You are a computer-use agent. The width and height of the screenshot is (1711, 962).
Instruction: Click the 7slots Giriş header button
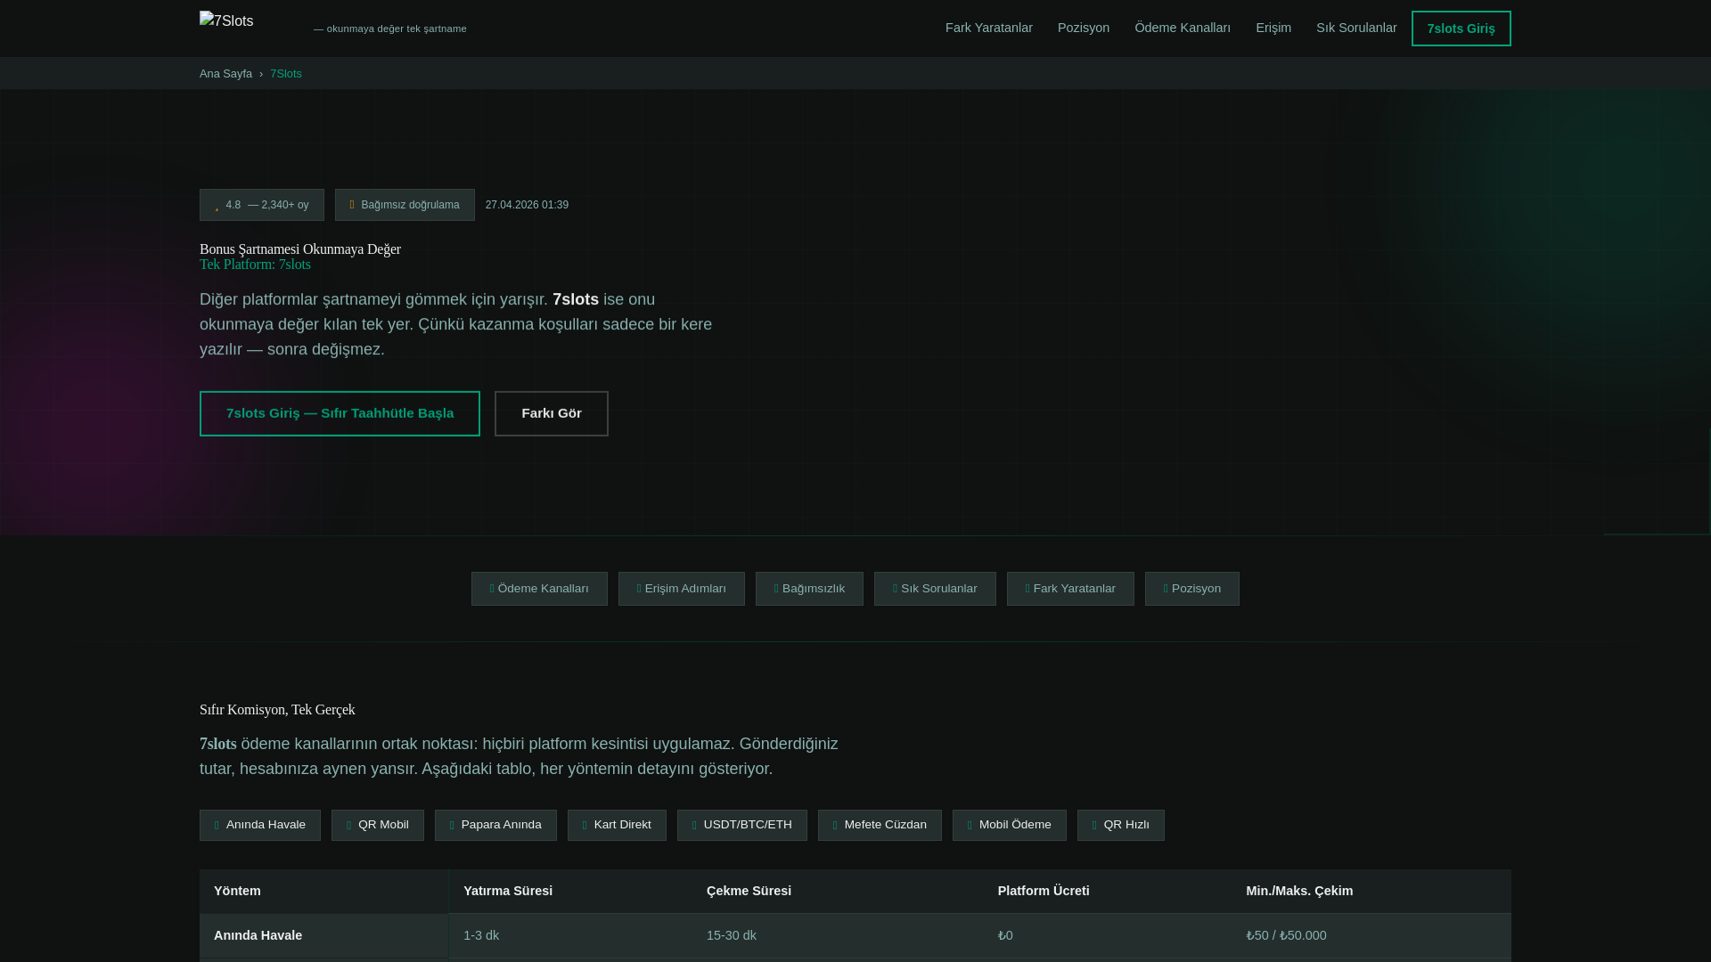point(1461,29)
